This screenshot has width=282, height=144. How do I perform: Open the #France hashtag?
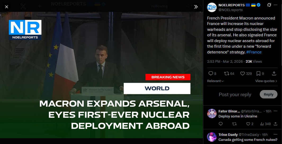254,52
